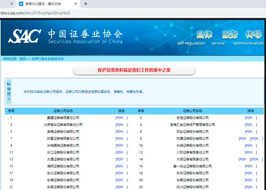
Task: Open the PDF link for company number 7
Action: [121, 139]
